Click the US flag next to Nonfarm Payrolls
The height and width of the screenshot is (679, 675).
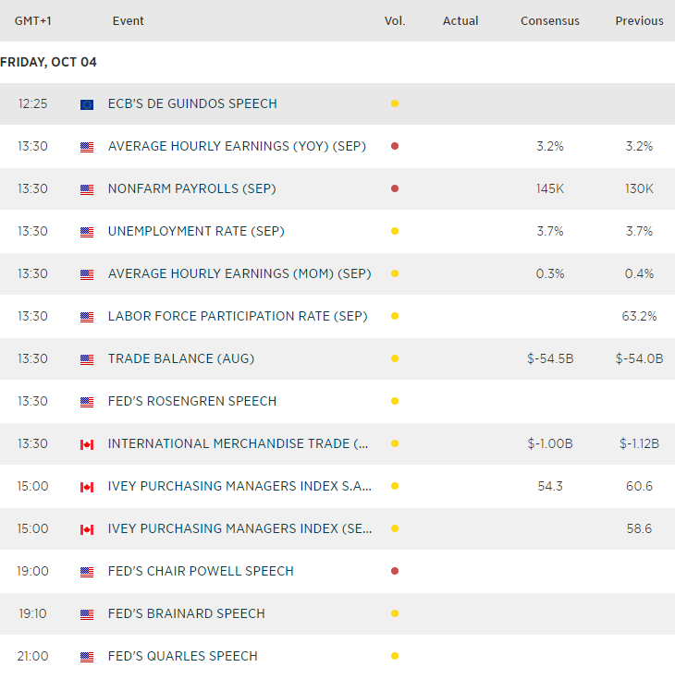87,189
